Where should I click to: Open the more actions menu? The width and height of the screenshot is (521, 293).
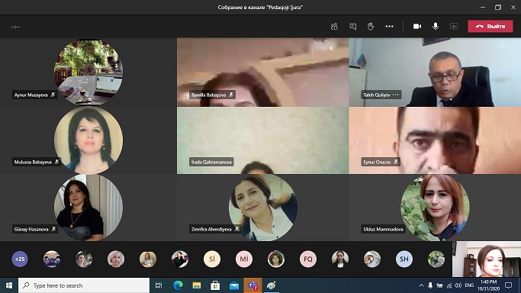[390, 27]
